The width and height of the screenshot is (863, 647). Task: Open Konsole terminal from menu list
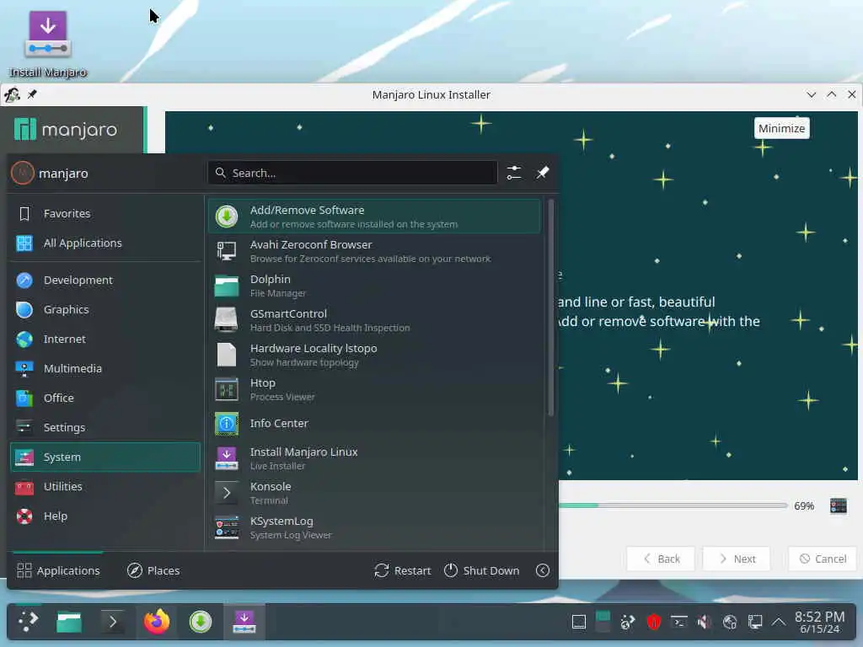coord(375,493)
